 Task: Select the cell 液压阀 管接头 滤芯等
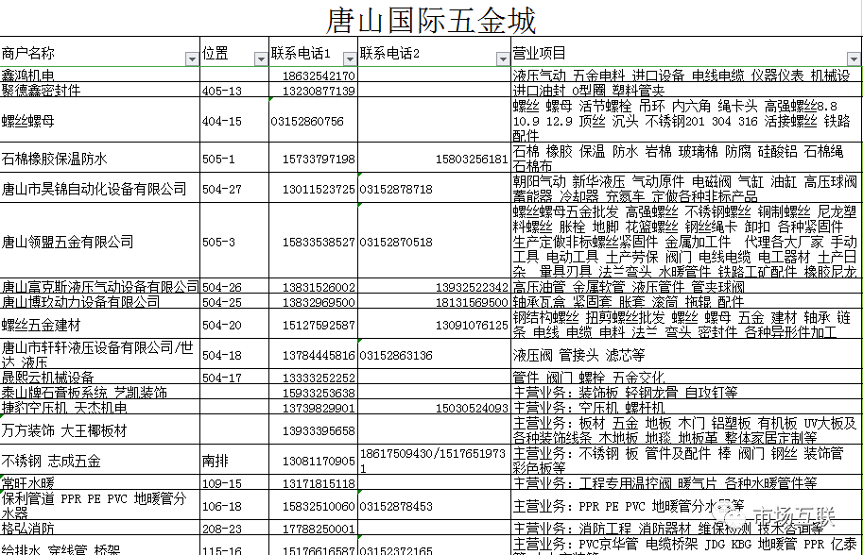pyautogui.click(x=686, y=355)
